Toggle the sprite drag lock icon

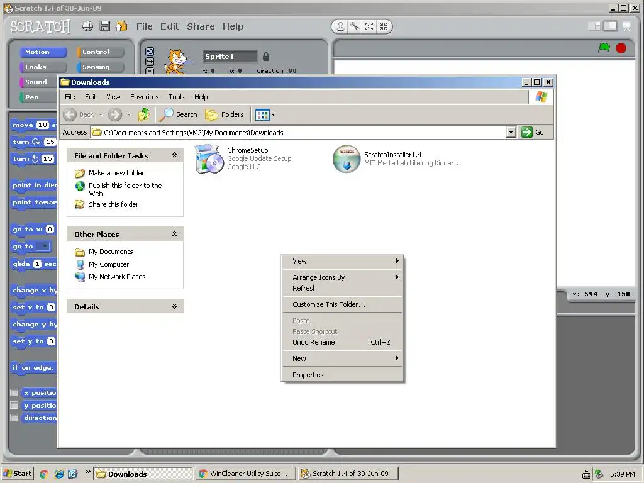[x=266, y=56]
